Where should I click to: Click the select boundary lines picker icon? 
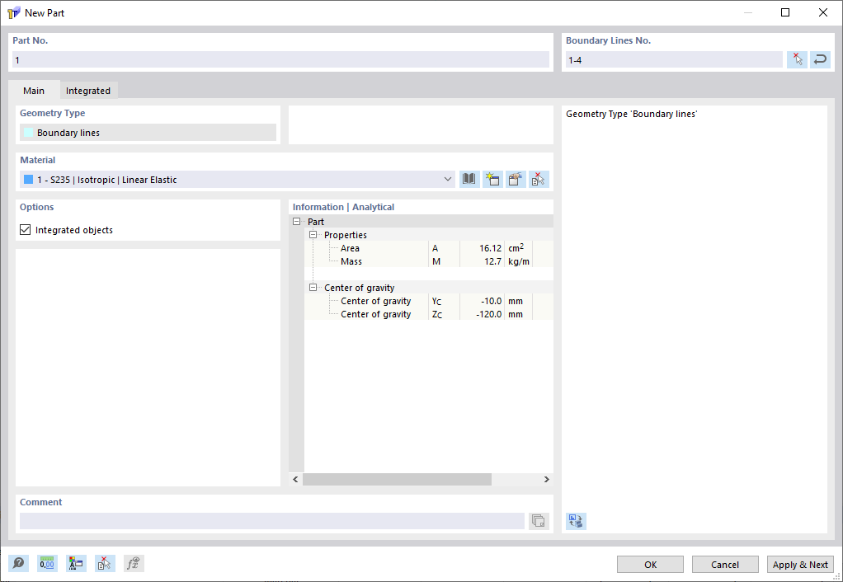click(x=798, y=59)
